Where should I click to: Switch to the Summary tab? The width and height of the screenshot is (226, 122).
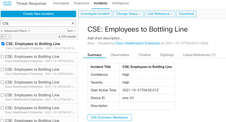94,55
